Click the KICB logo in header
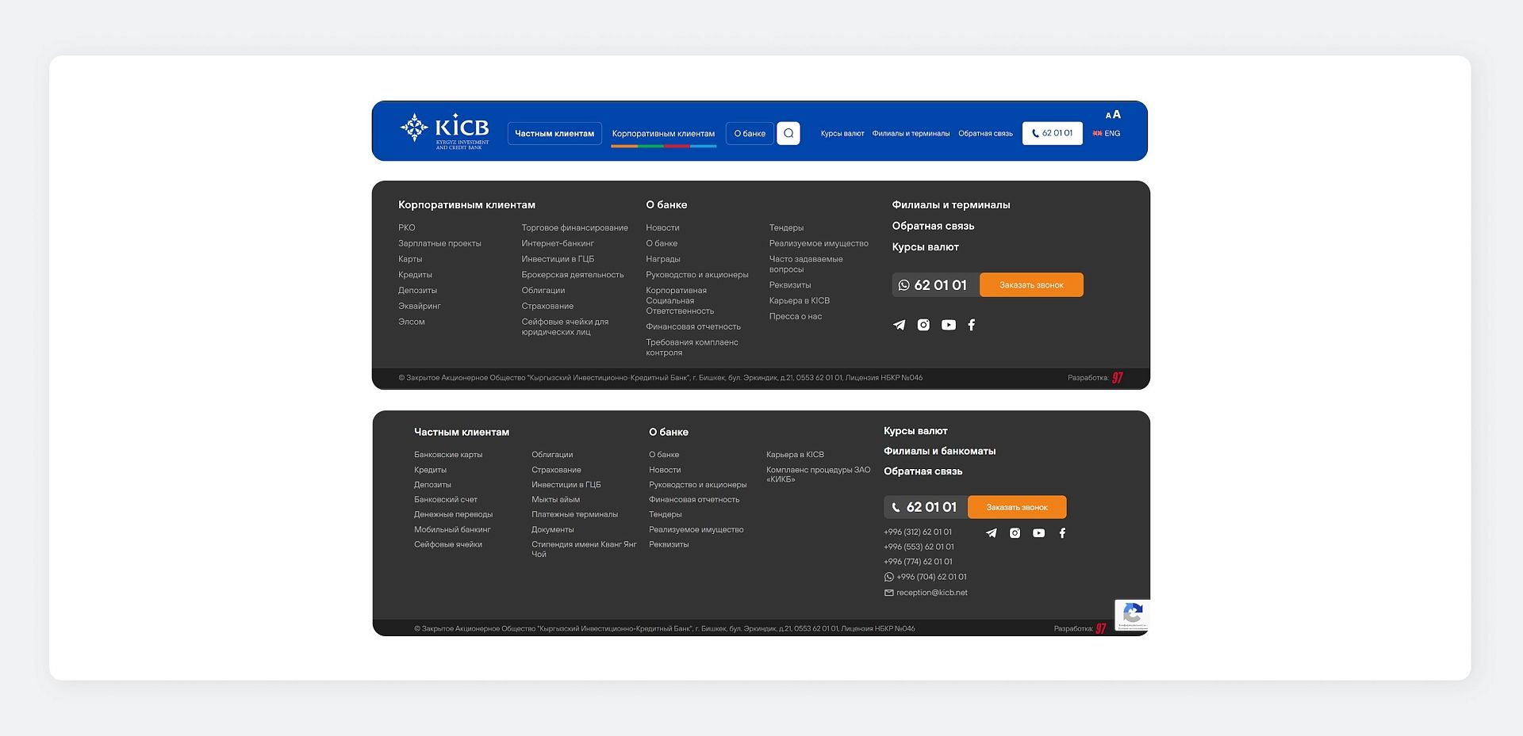This screenshot has height=736, width=1523. point(445,131)
